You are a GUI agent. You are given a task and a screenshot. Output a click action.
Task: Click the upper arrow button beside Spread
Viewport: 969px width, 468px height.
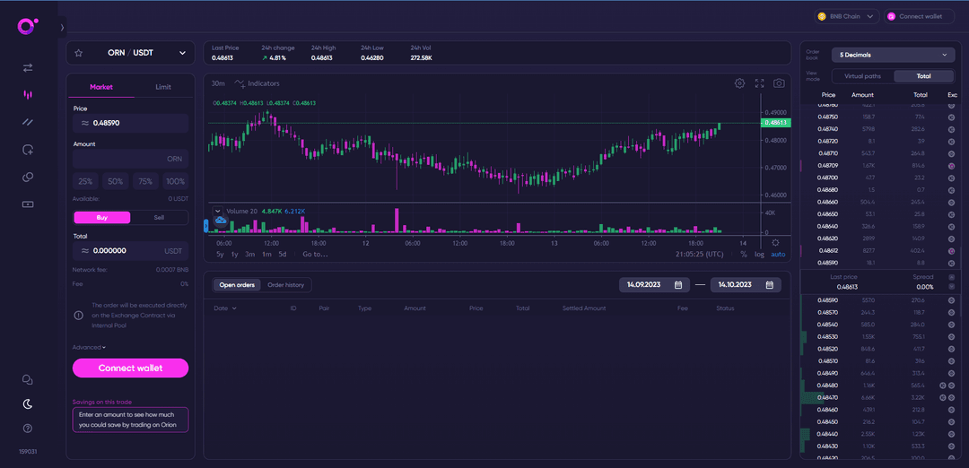point(952,277)
